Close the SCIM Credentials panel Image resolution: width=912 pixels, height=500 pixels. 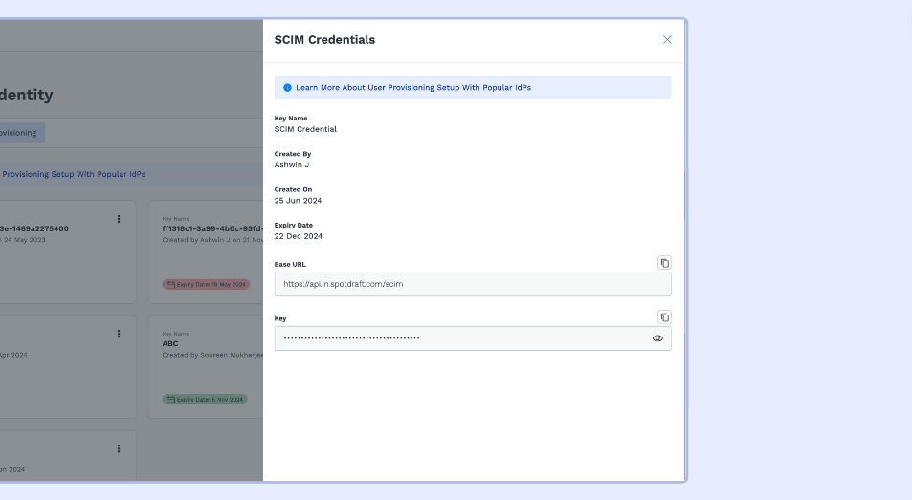click(x=667, y=40)
